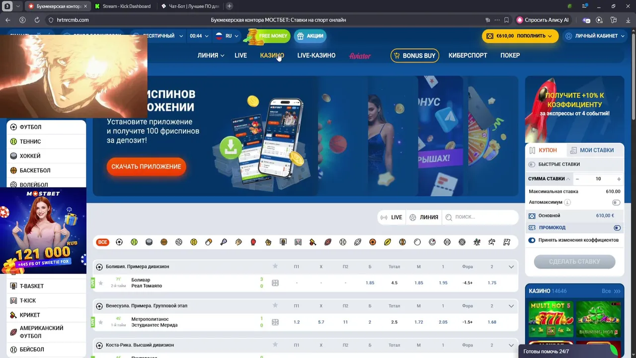Image resolution: width=636 pixels, height=358 pixels.
Task: Select ФУТБОЛ in the sports sidebar
Action: click(x=46, y=127)
